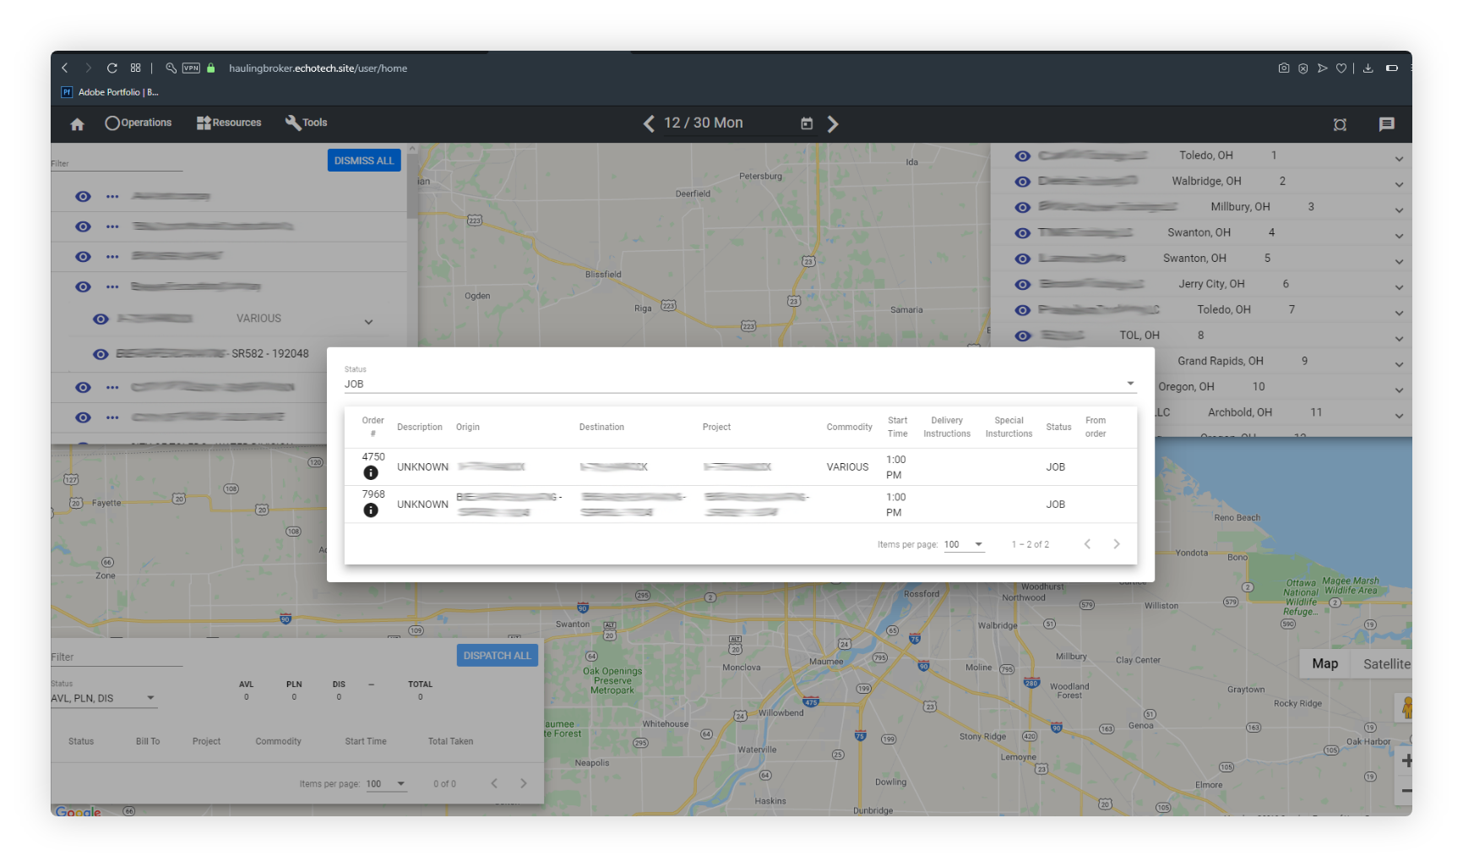Image resolution: width=1463 pixels, height=867 pixels.
Task: Go to previous day arrow
Action: point(649,124)
